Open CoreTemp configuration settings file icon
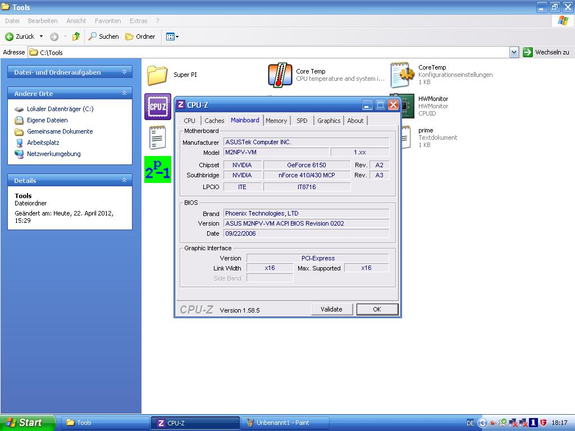 [x=402, y=75]
